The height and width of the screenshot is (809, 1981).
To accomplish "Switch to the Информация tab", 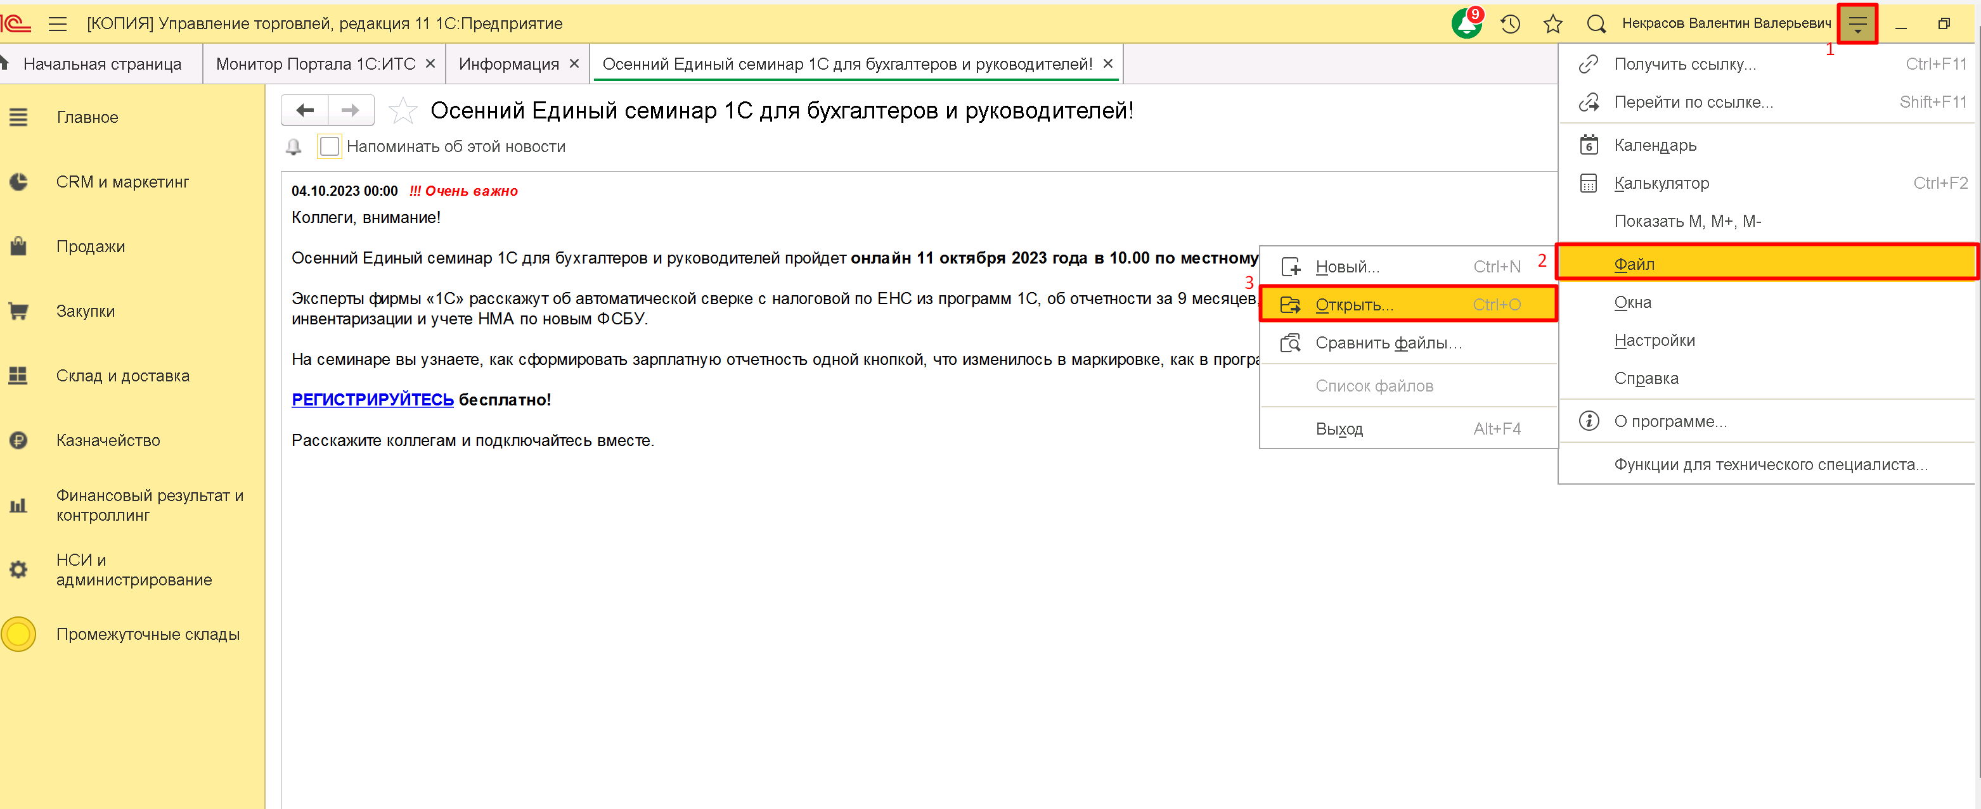I will click(x=509, y=64).
